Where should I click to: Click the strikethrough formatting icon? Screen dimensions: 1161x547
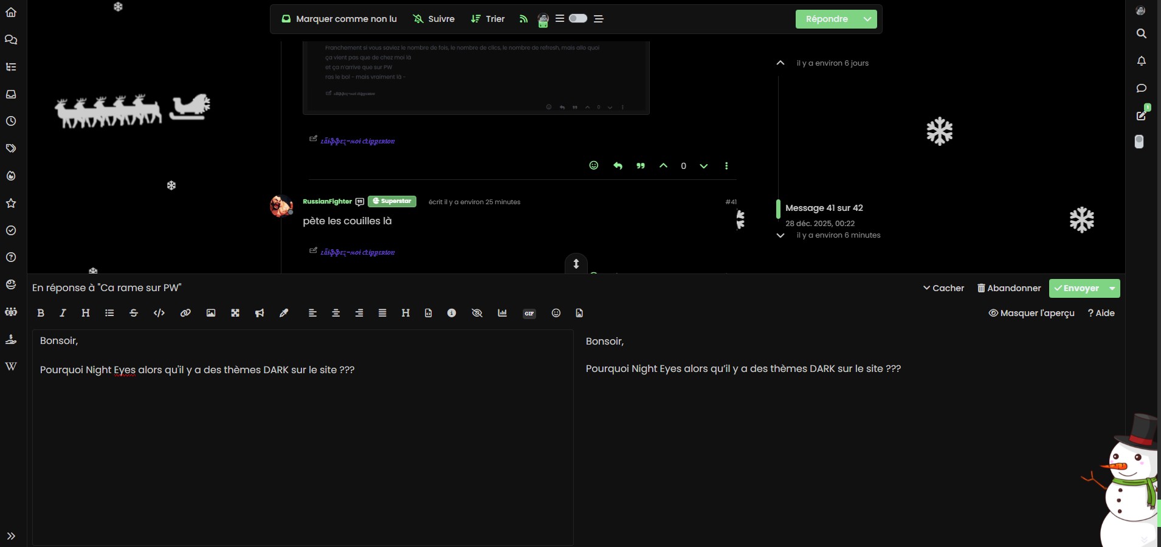coord(134,313)
